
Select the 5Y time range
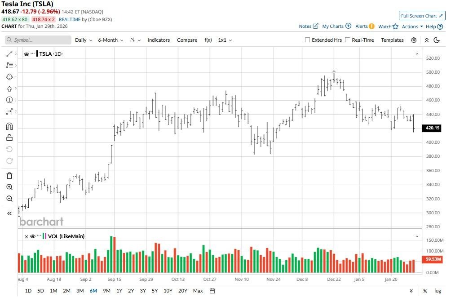tap(155, 291)
